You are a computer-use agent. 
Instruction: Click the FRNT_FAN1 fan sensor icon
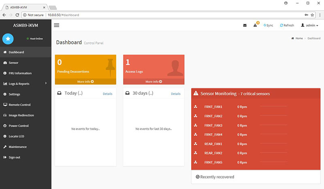(x=196, y=106)
